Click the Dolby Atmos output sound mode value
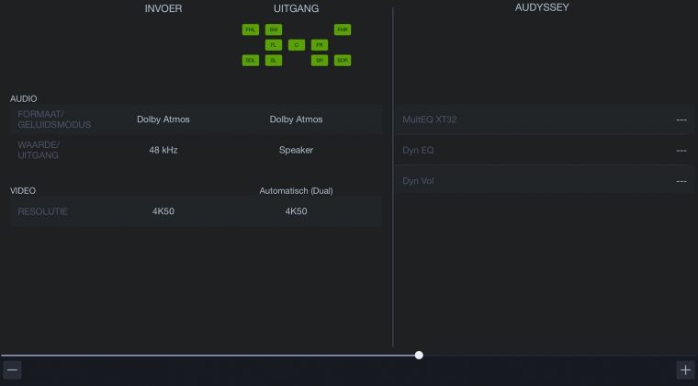 pyautogui.click(x=296, y=119)
